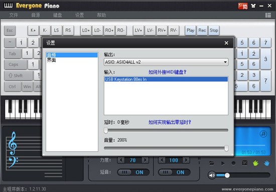Decrease right velocity value 100

pos(162,160)
